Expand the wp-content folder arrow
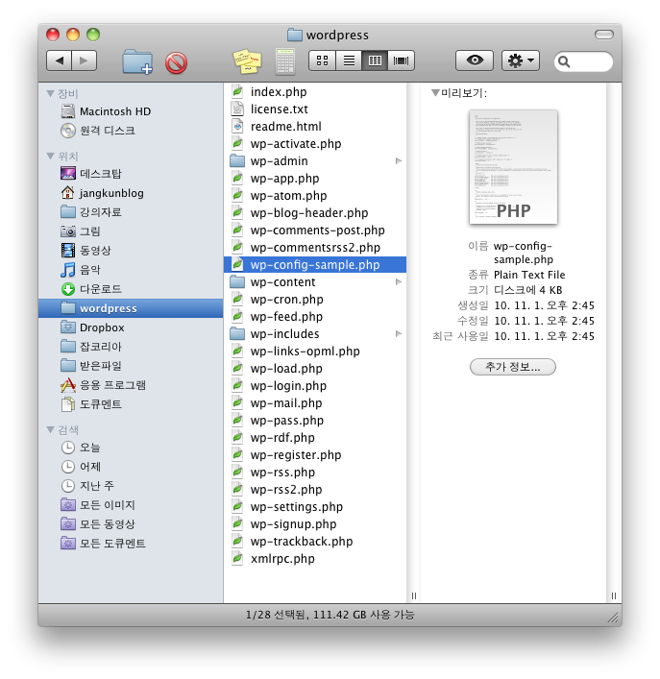660x679 pixels. click(399, 282)
